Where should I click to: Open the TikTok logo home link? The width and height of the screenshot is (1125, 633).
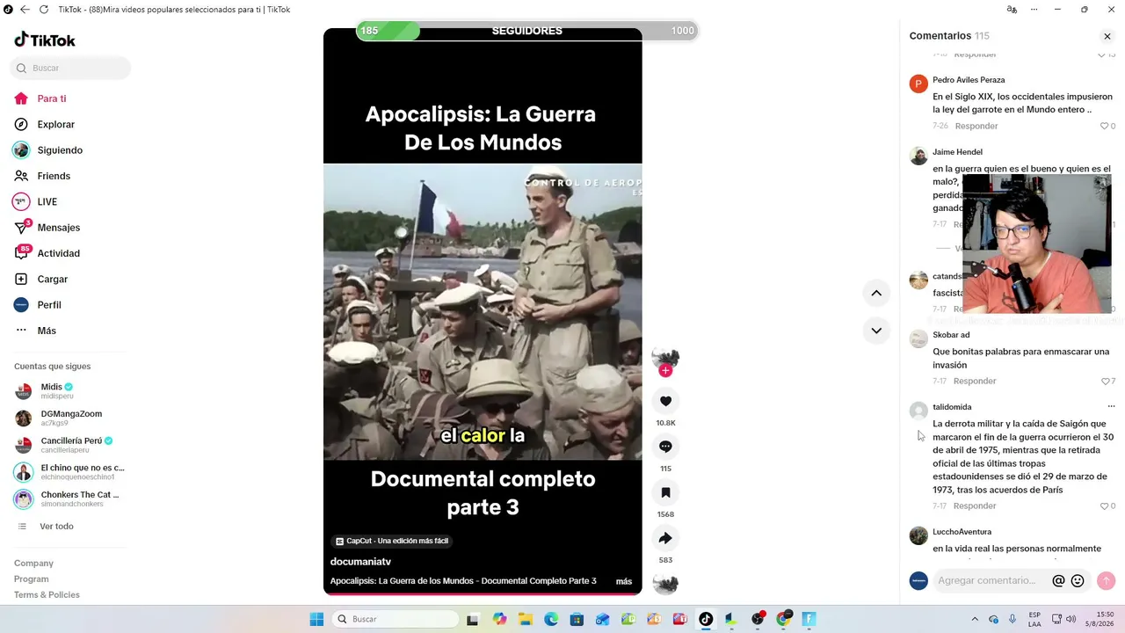(45, 40)
